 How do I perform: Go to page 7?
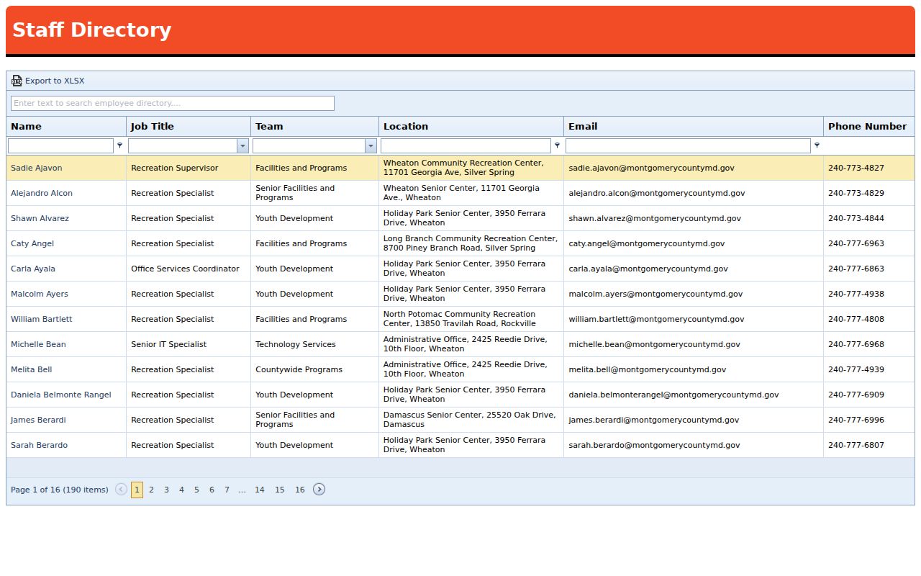point(227,490)
